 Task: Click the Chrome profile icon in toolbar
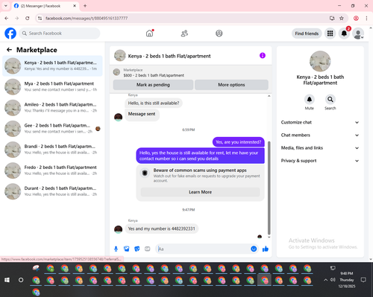356,18
